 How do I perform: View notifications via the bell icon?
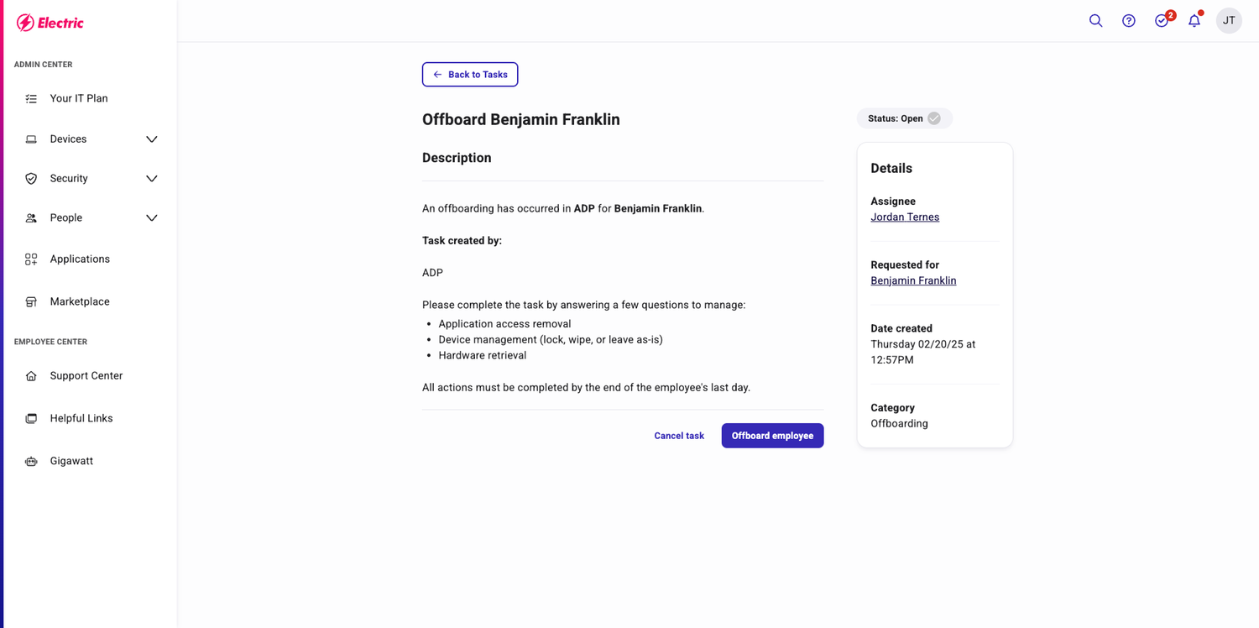pyautogui.click(x=1194, y=20)
